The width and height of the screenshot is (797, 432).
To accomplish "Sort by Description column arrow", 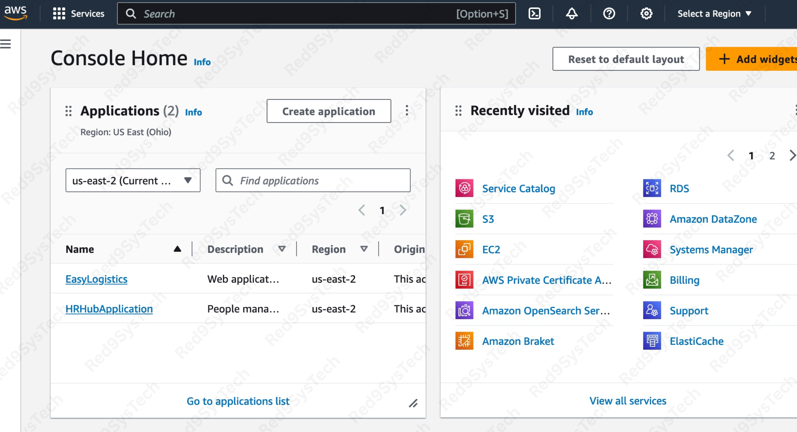I will pyautogui.click(x=282, y=249).
